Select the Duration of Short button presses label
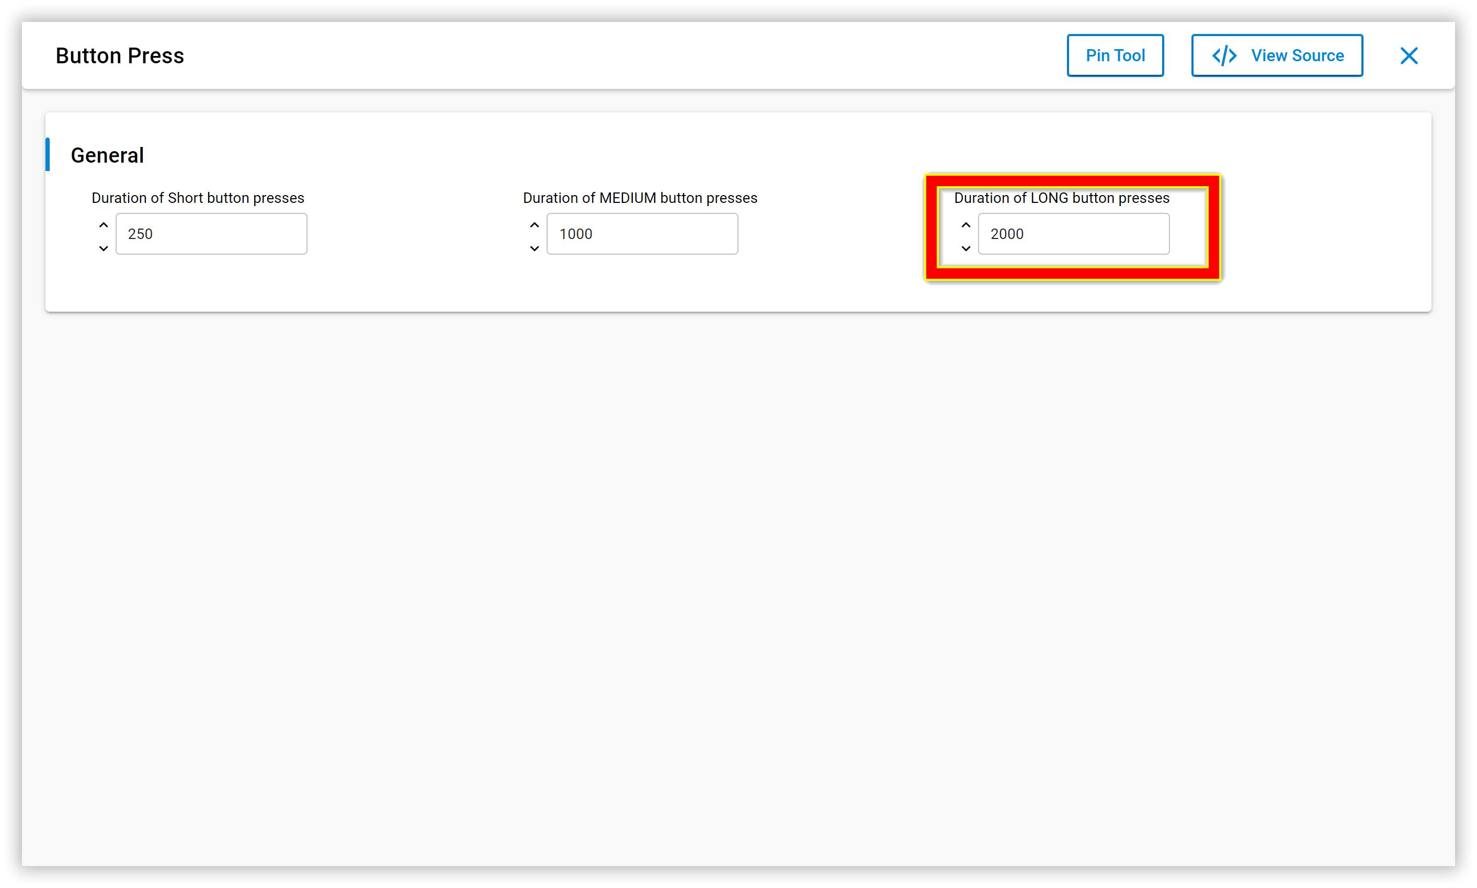This screenshot has width=1477, height=888. click(x=198, y=198)
